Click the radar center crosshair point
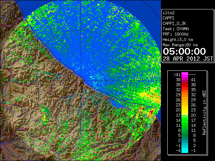Viewport: 215px width, 161px height. 81,80
